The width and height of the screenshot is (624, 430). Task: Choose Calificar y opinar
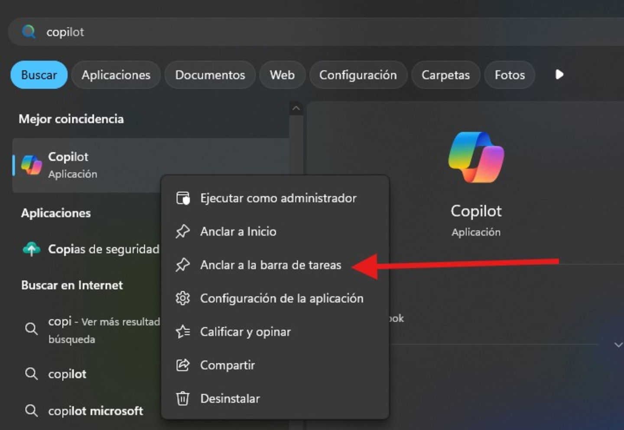point(275,332)
